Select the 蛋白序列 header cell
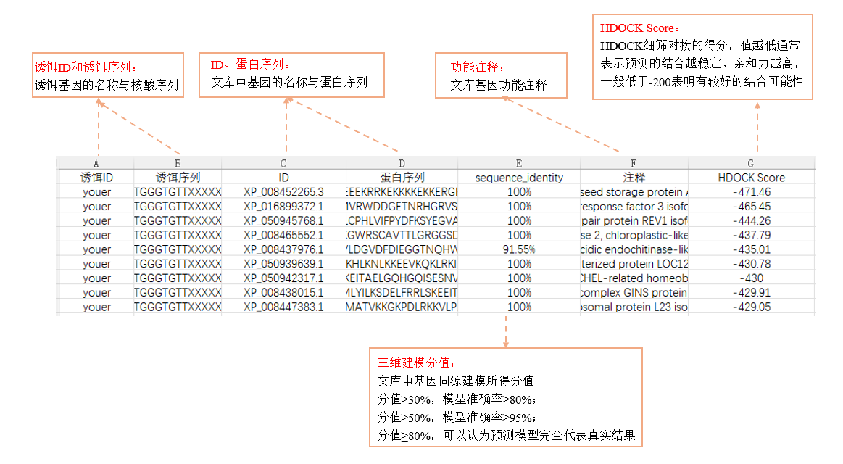 point(402,177)
